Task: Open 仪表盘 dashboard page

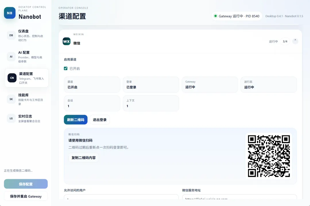Action: click(27, 35)
